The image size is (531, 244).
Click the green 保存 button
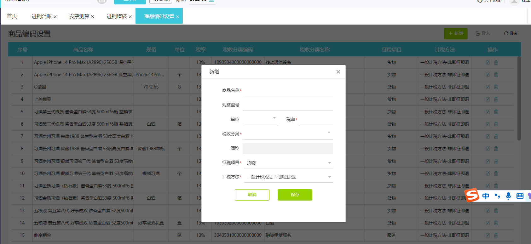[295, 195]
